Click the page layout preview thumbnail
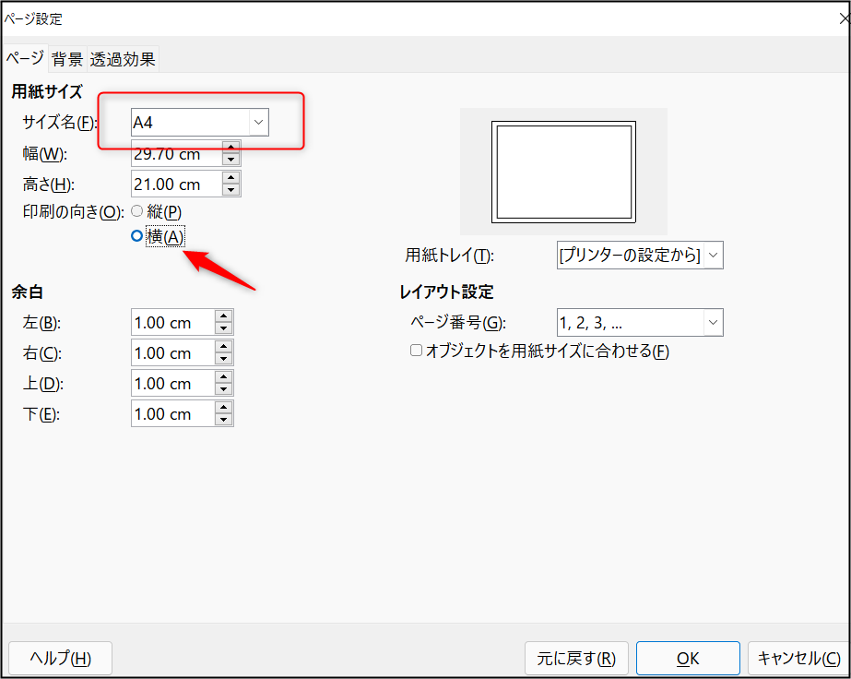 click(564, 172)
